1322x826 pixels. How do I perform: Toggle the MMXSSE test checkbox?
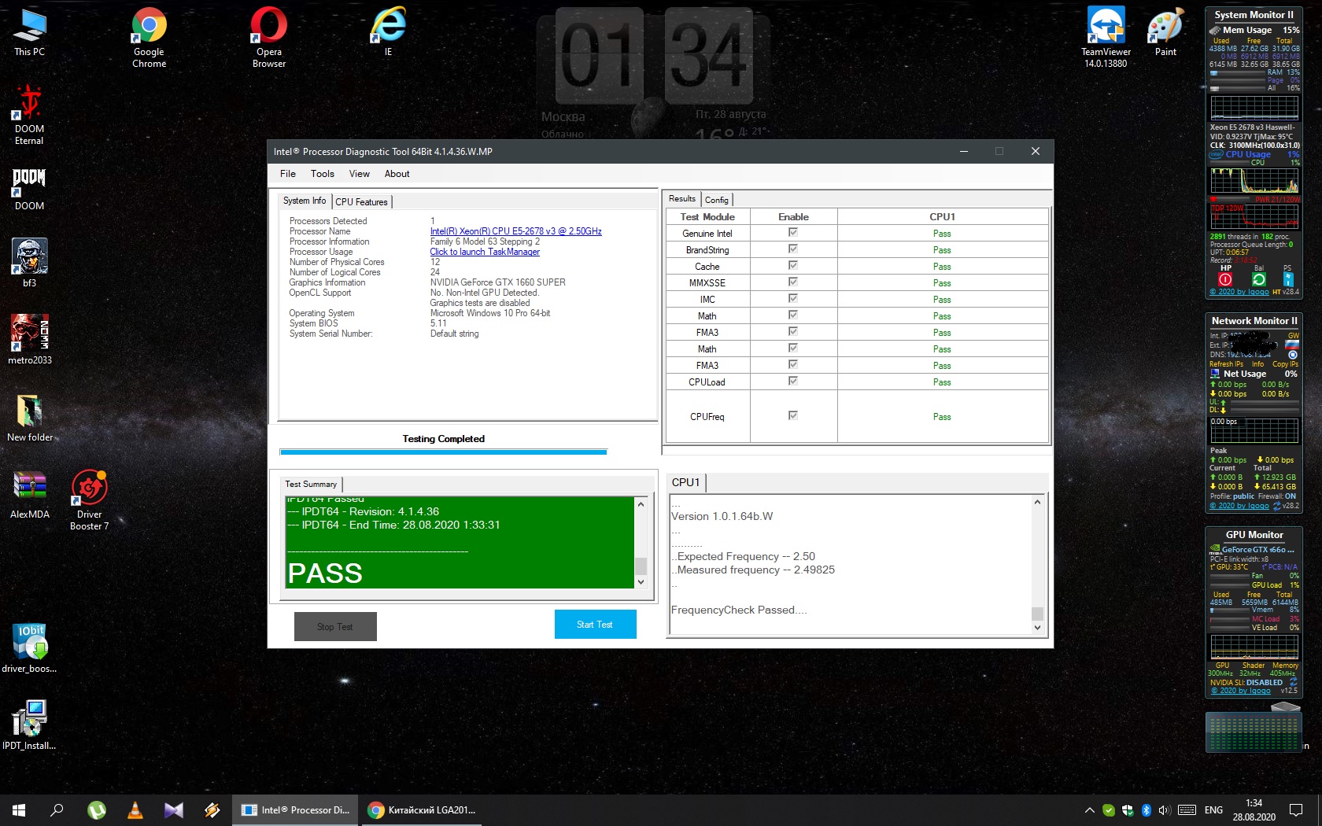(x=793, y=282)
